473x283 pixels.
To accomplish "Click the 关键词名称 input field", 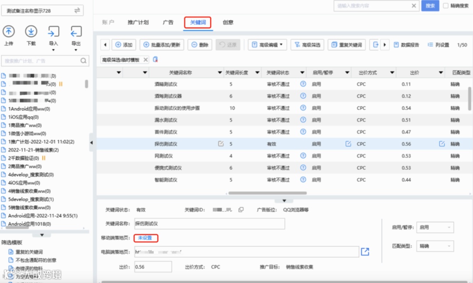I will point(210,224).
